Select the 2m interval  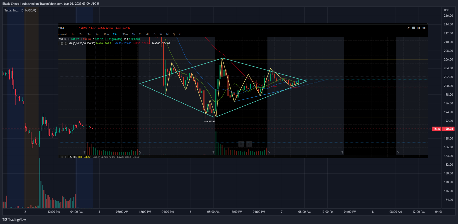pos(81,34)
